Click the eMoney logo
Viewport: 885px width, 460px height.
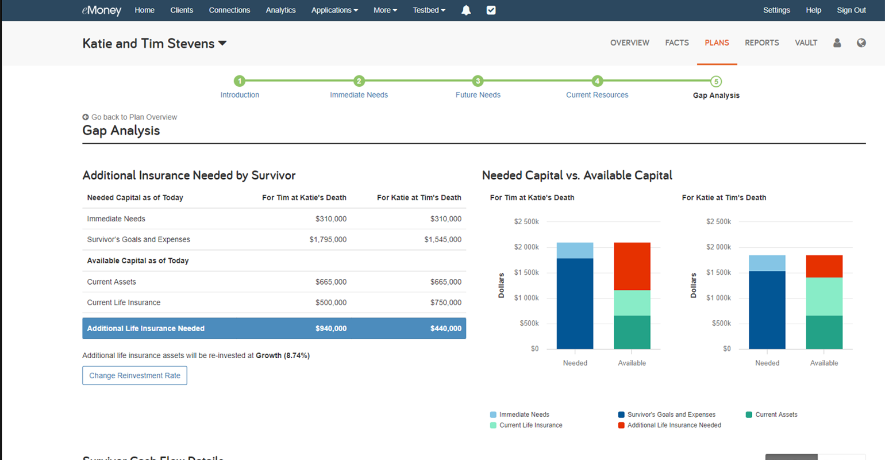tap(102, 10)
